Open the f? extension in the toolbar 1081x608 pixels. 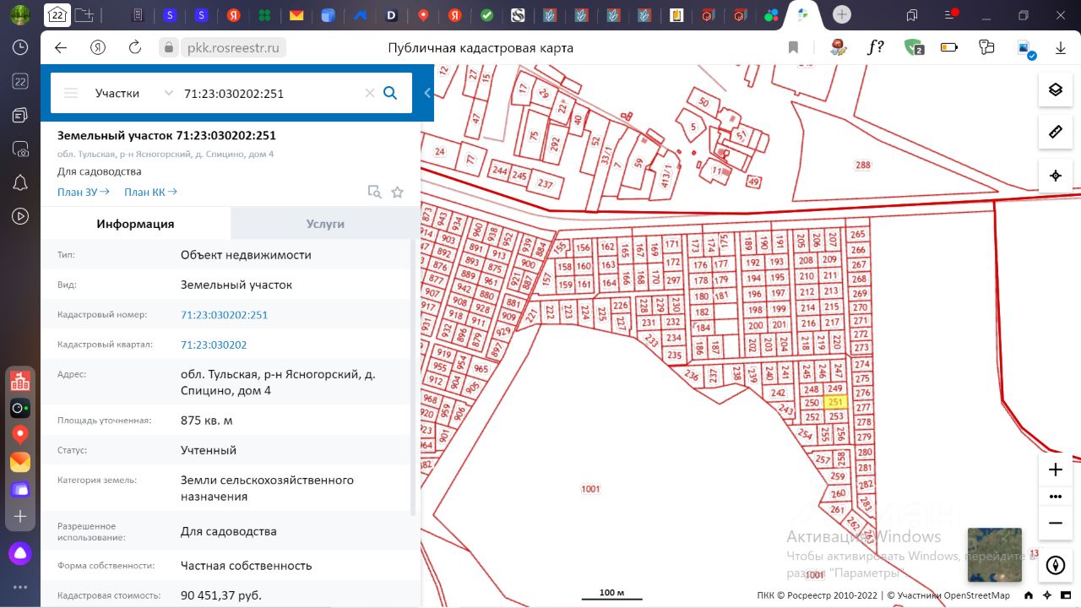(876, 47)
